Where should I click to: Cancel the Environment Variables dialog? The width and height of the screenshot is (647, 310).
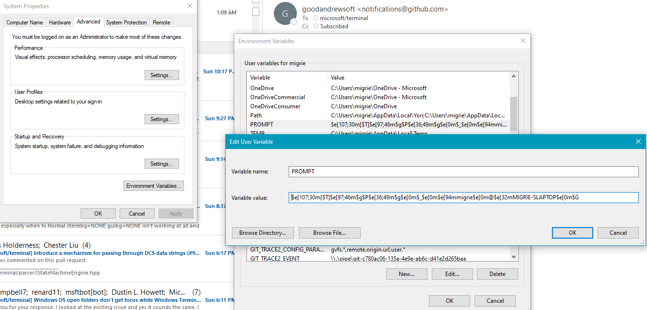495,301
